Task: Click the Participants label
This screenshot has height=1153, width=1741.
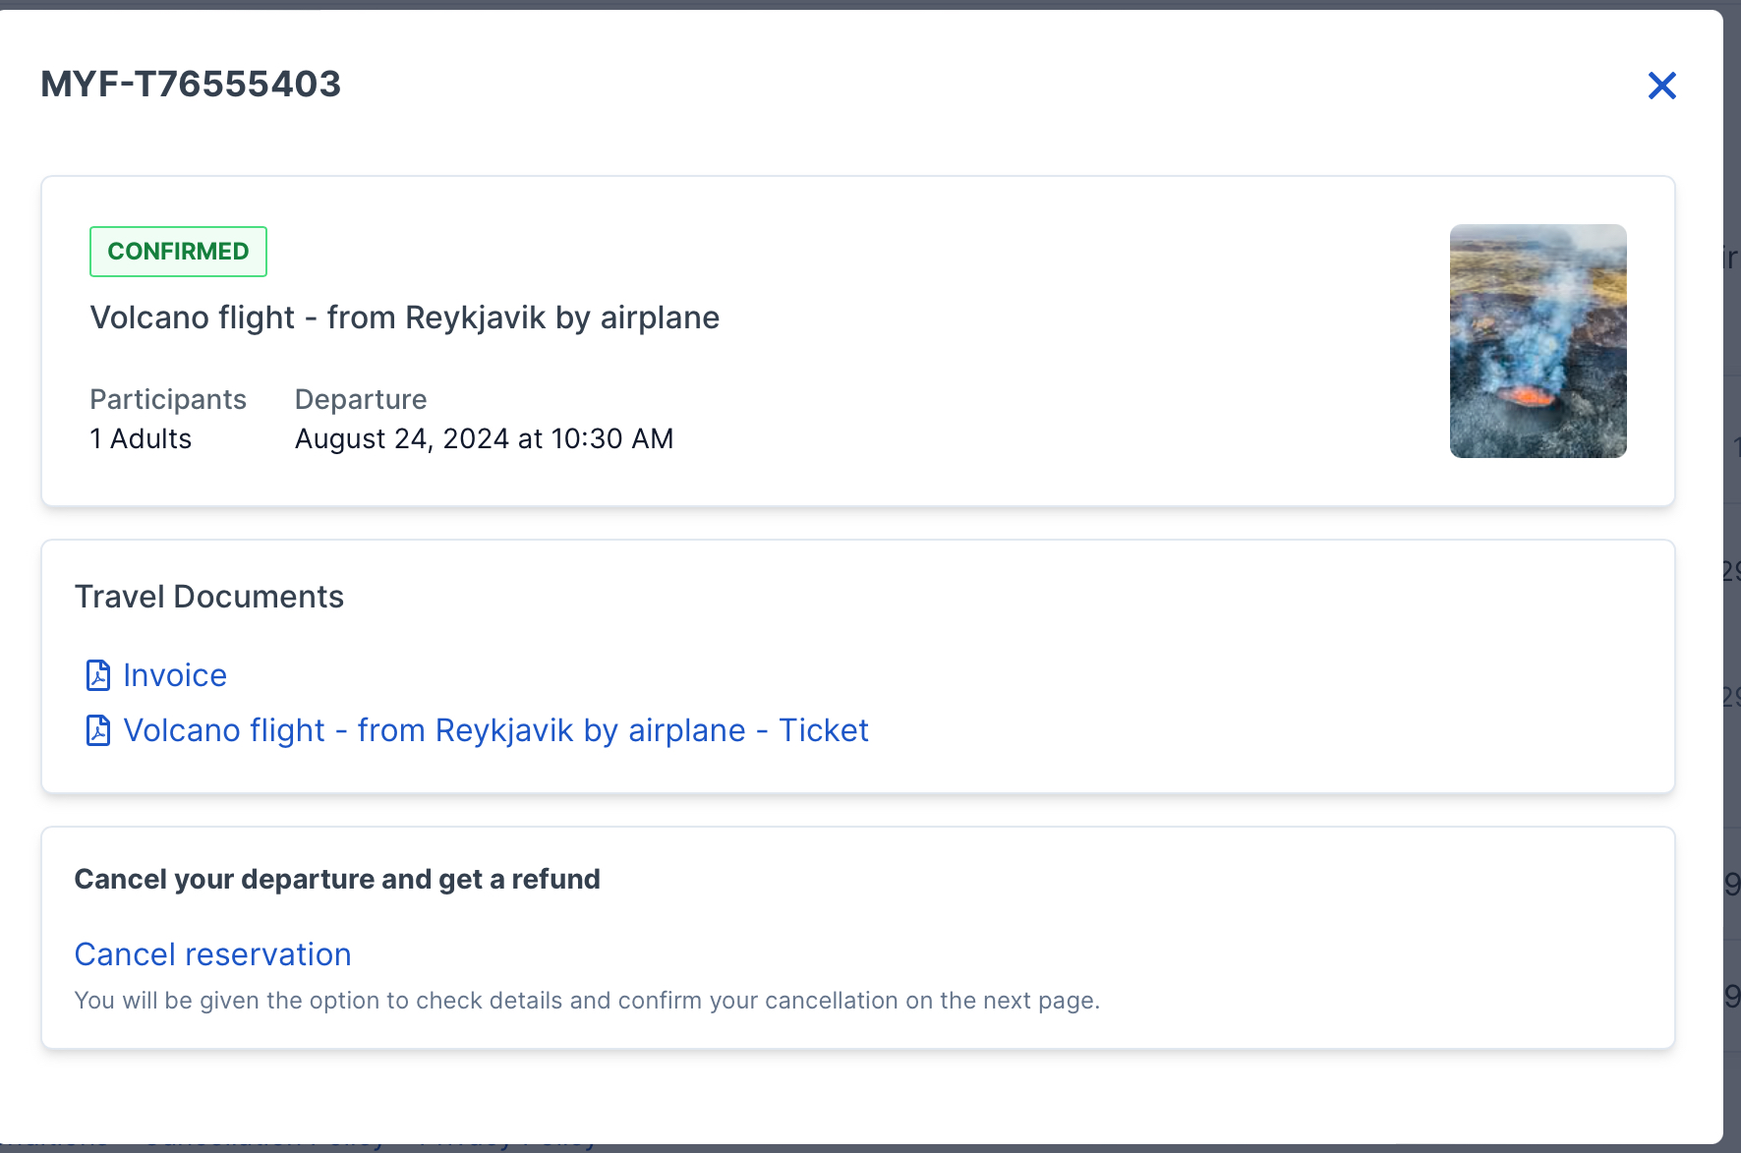Action: click(168, 399)
